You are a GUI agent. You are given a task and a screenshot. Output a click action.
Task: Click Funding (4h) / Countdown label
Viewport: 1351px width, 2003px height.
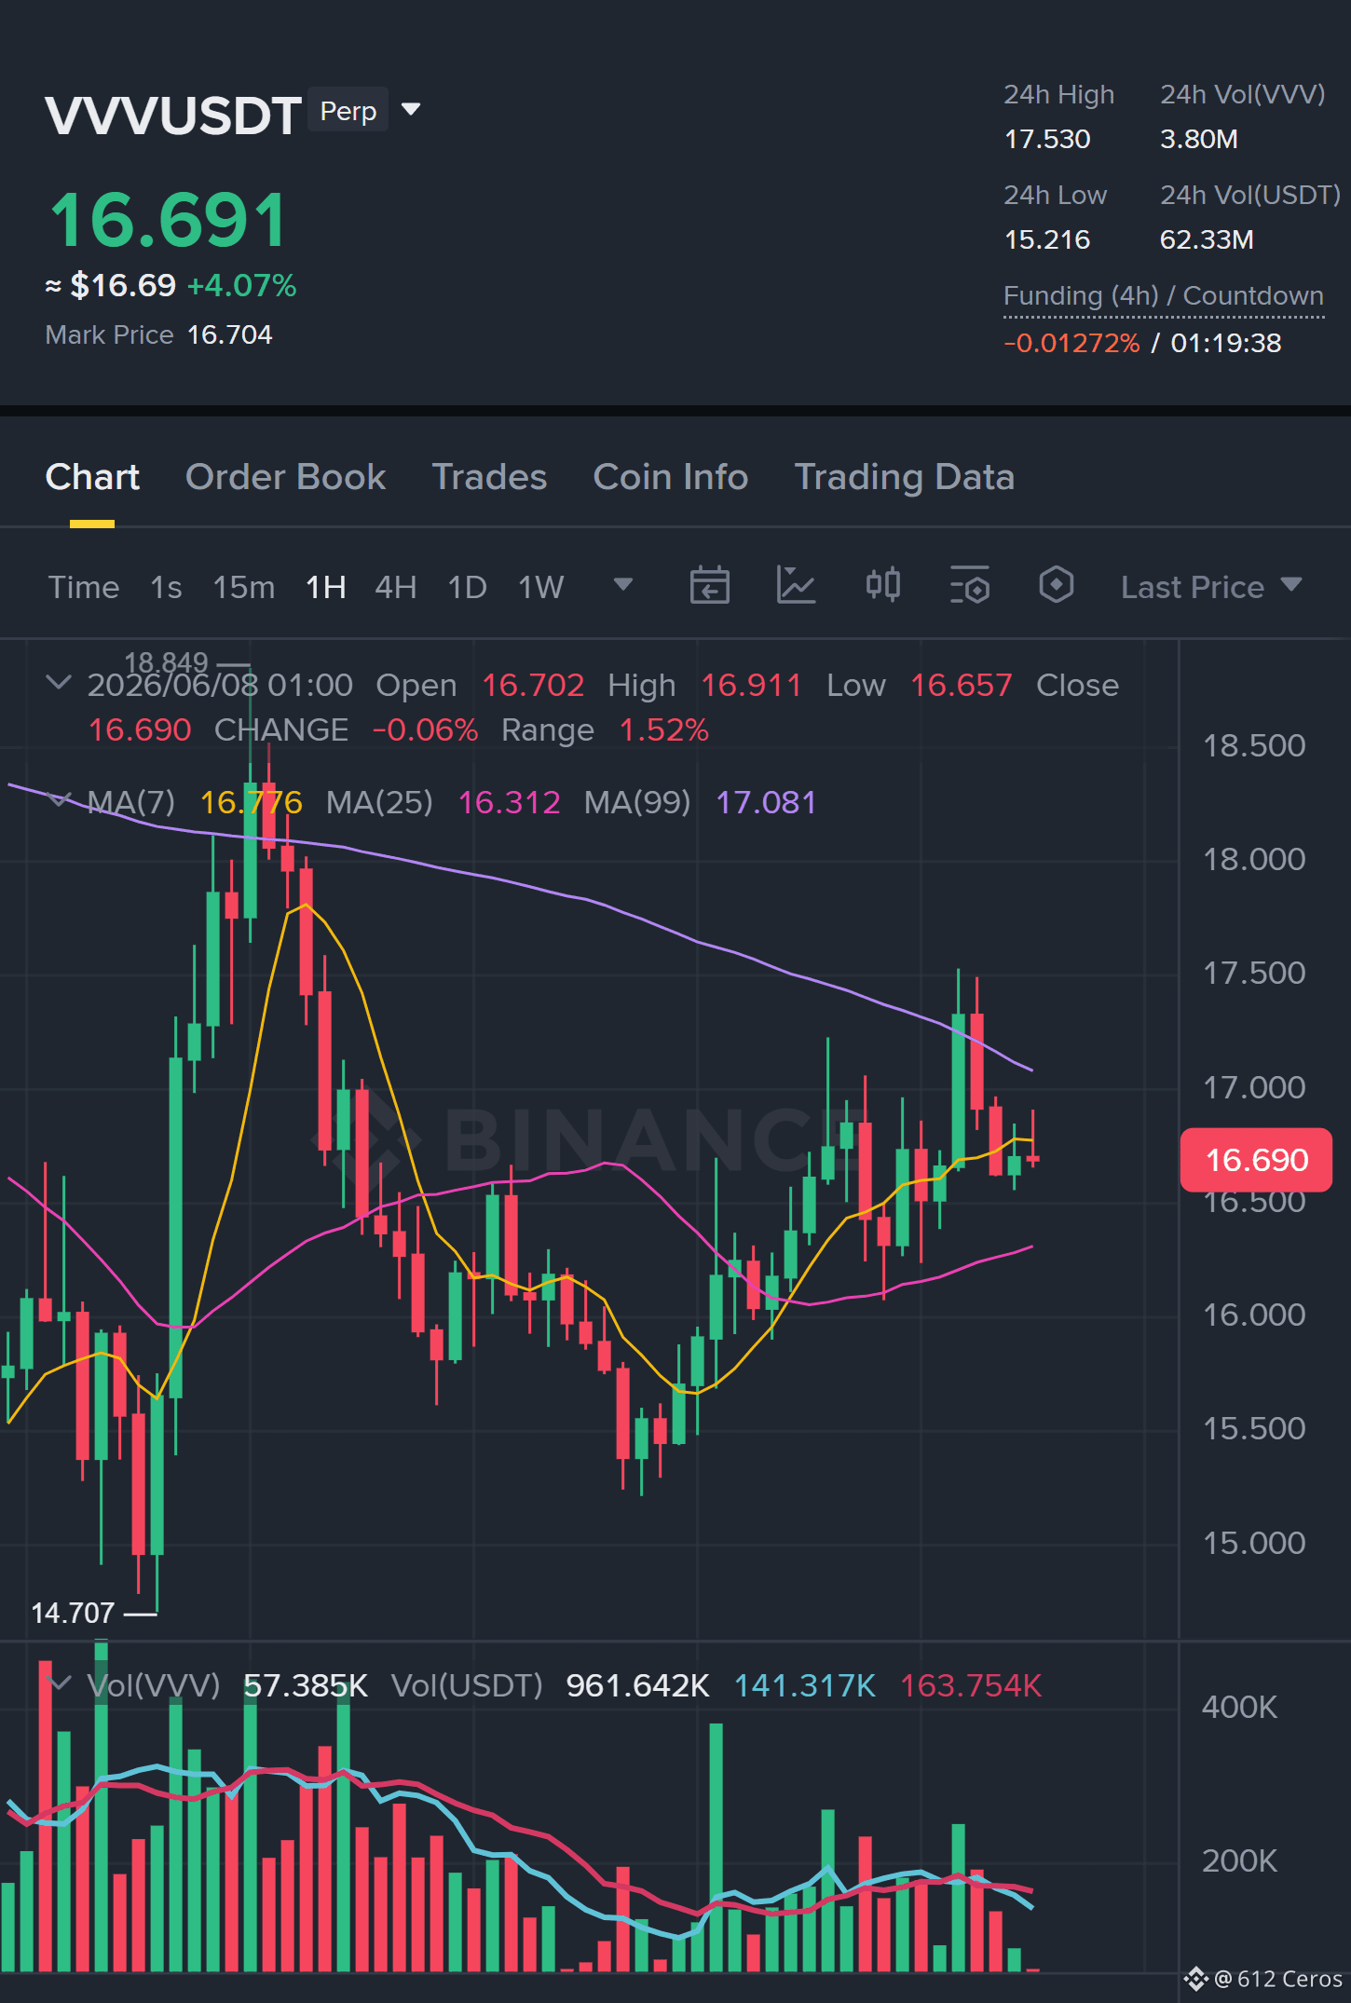[x=1164, y=296]
